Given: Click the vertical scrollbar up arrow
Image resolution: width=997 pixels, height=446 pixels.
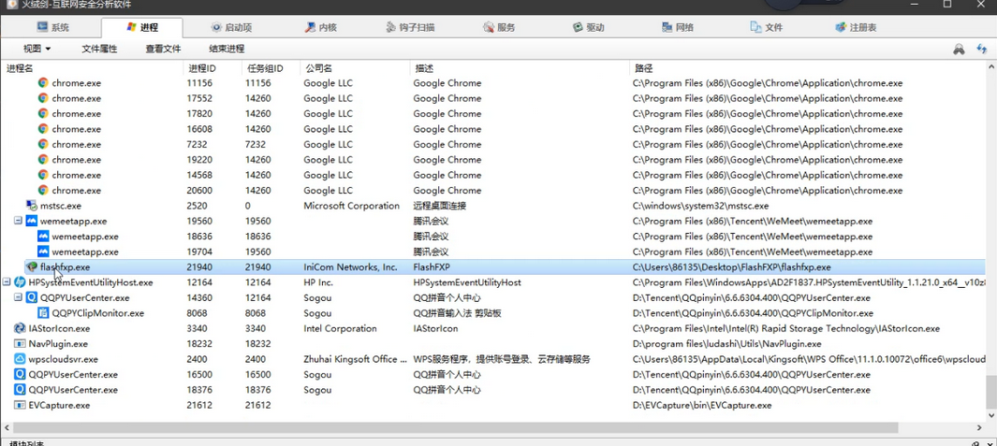Looking at the screenshot, I should (x=990, y=66).
